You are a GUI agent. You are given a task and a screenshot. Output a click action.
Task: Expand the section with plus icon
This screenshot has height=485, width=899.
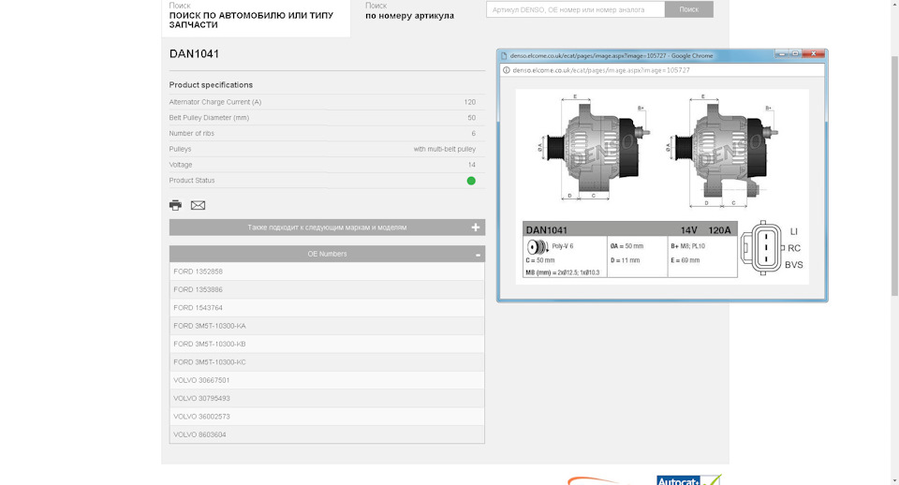pos(327,228)
